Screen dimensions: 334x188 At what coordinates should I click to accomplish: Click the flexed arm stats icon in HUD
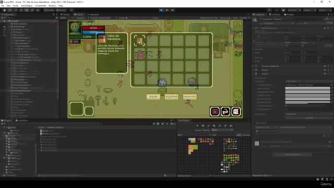pos(225,111)
